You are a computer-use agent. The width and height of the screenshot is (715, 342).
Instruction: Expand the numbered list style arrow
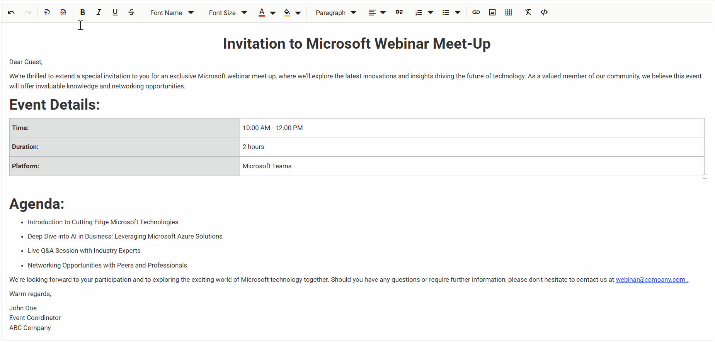click(431, 13)
